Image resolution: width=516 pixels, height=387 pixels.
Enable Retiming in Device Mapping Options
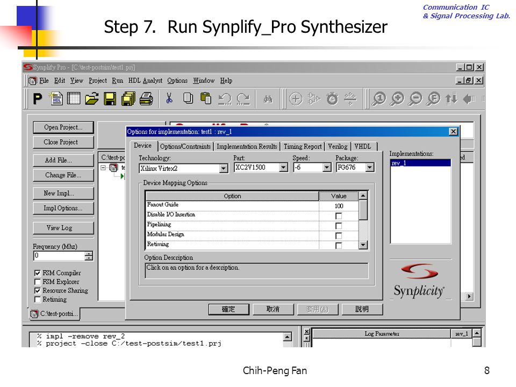coord(338,246)
